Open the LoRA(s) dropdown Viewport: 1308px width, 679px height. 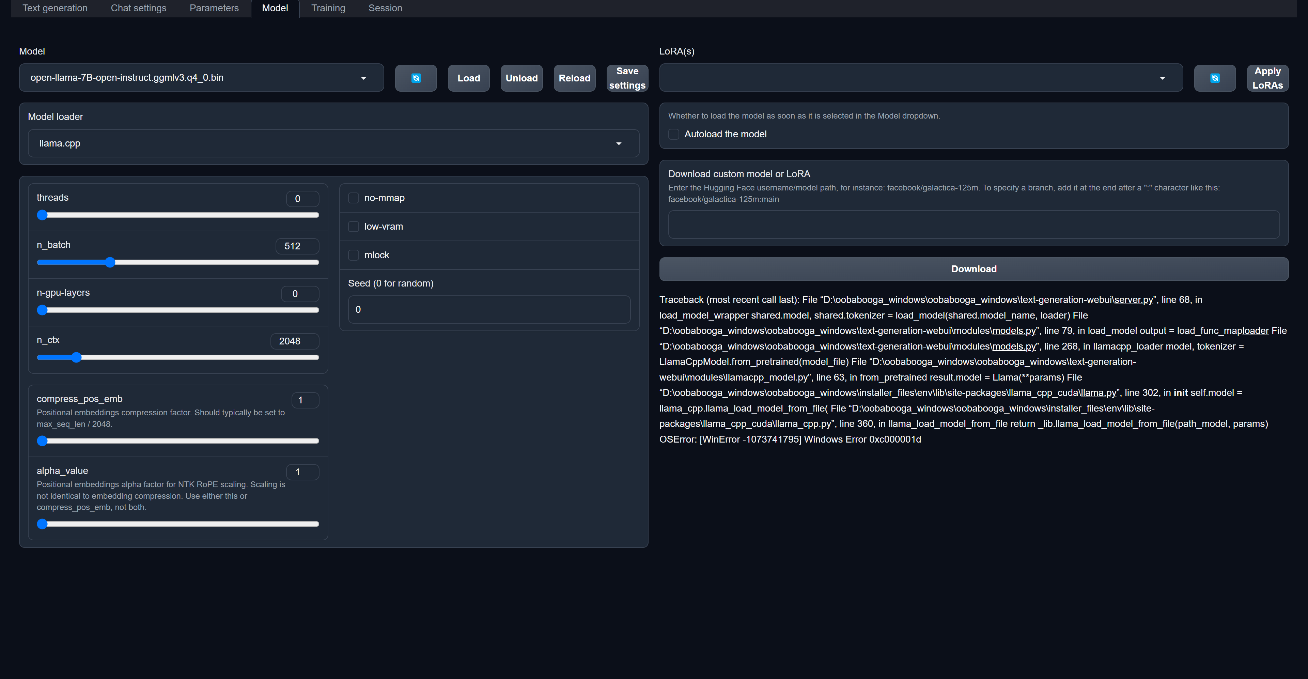(920, 78)
